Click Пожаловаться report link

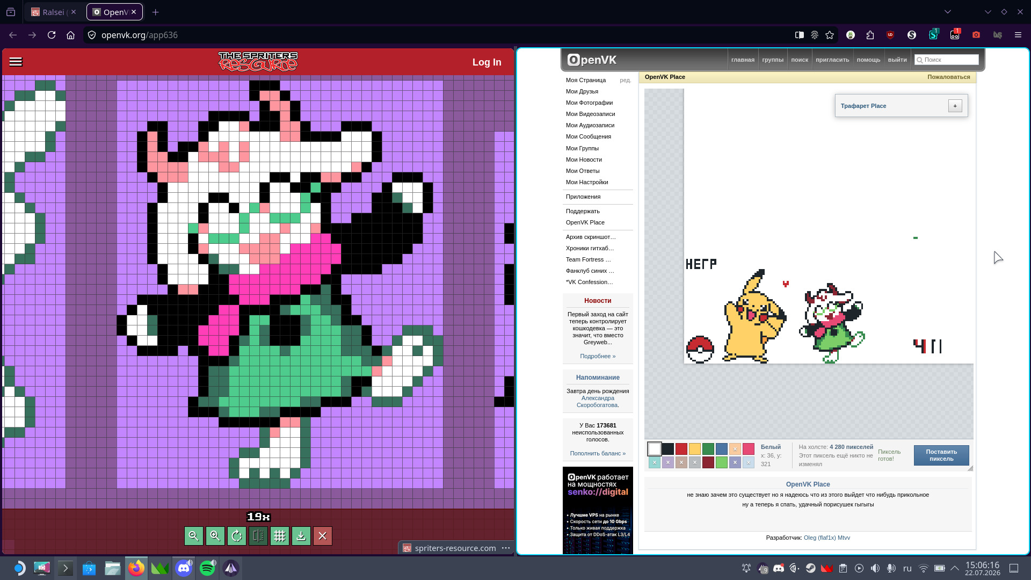pos(949,77)
